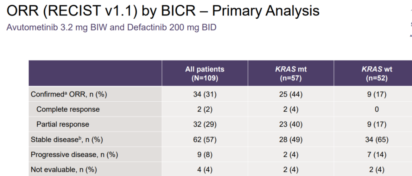Click the '34 (31)' all-patients ORR cell
This screenshot has width=412, height=176.
(204, 94)
